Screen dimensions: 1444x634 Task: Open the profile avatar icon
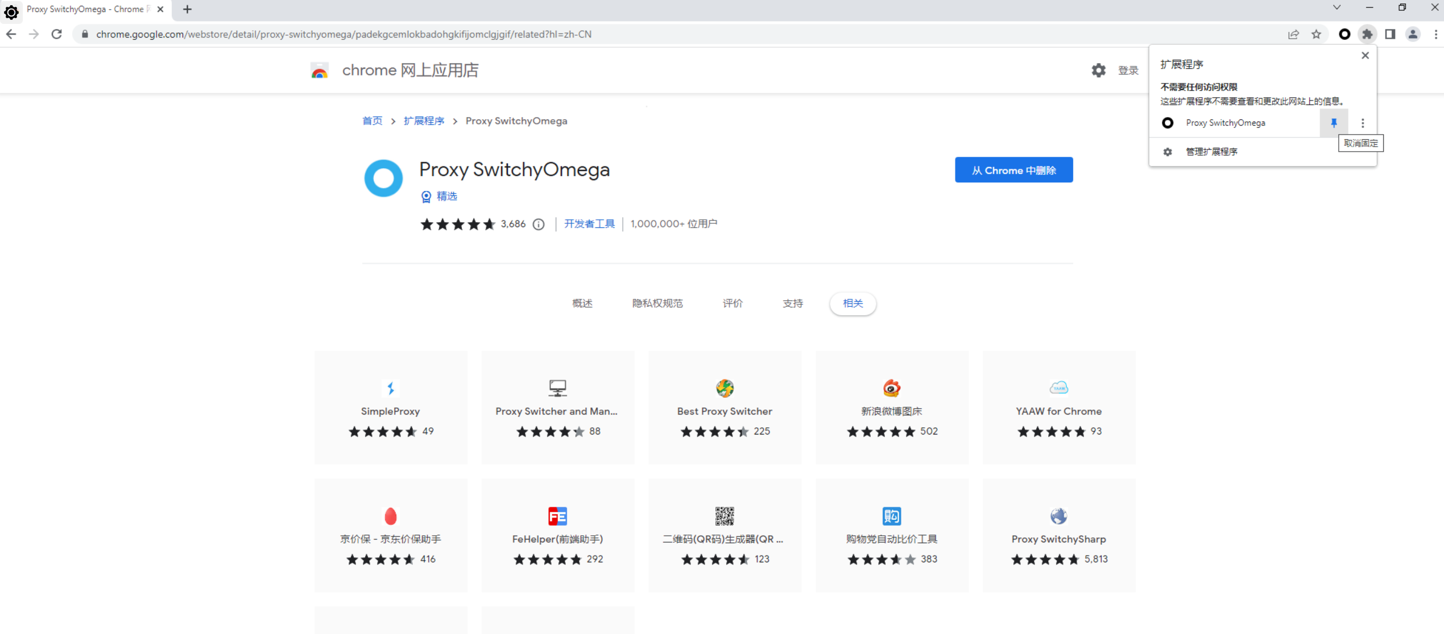(1413, 34)
